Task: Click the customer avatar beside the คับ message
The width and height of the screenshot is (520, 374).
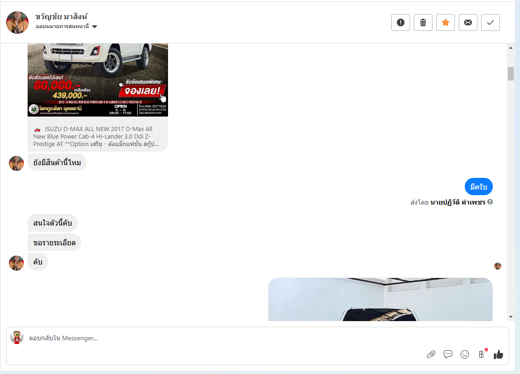Action: 16,263
